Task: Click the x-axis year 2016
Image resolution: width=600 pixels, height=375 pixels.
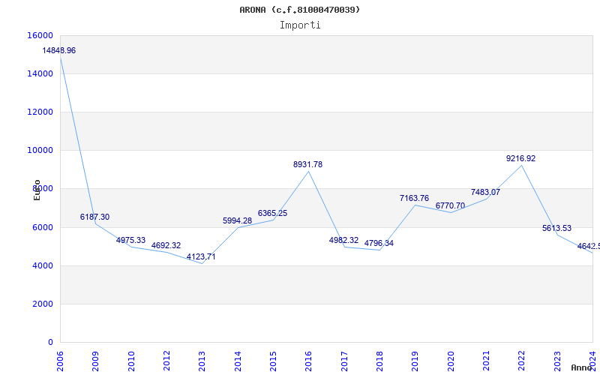Action: pyautogui.click(x=308, y=361)
